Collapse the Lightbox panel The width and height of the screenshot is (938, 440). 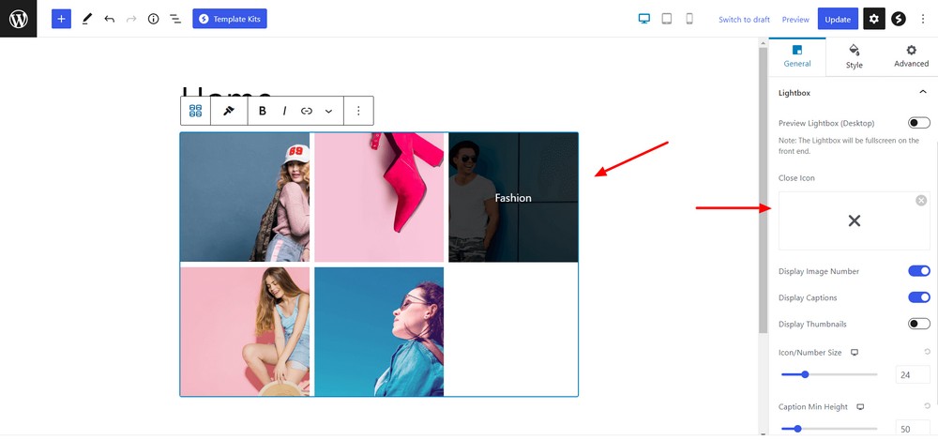(x=922, y=92)
